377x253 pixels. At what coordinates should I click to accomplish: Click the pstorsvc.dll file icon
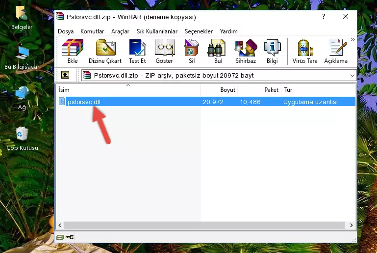(x=62, y=101)
